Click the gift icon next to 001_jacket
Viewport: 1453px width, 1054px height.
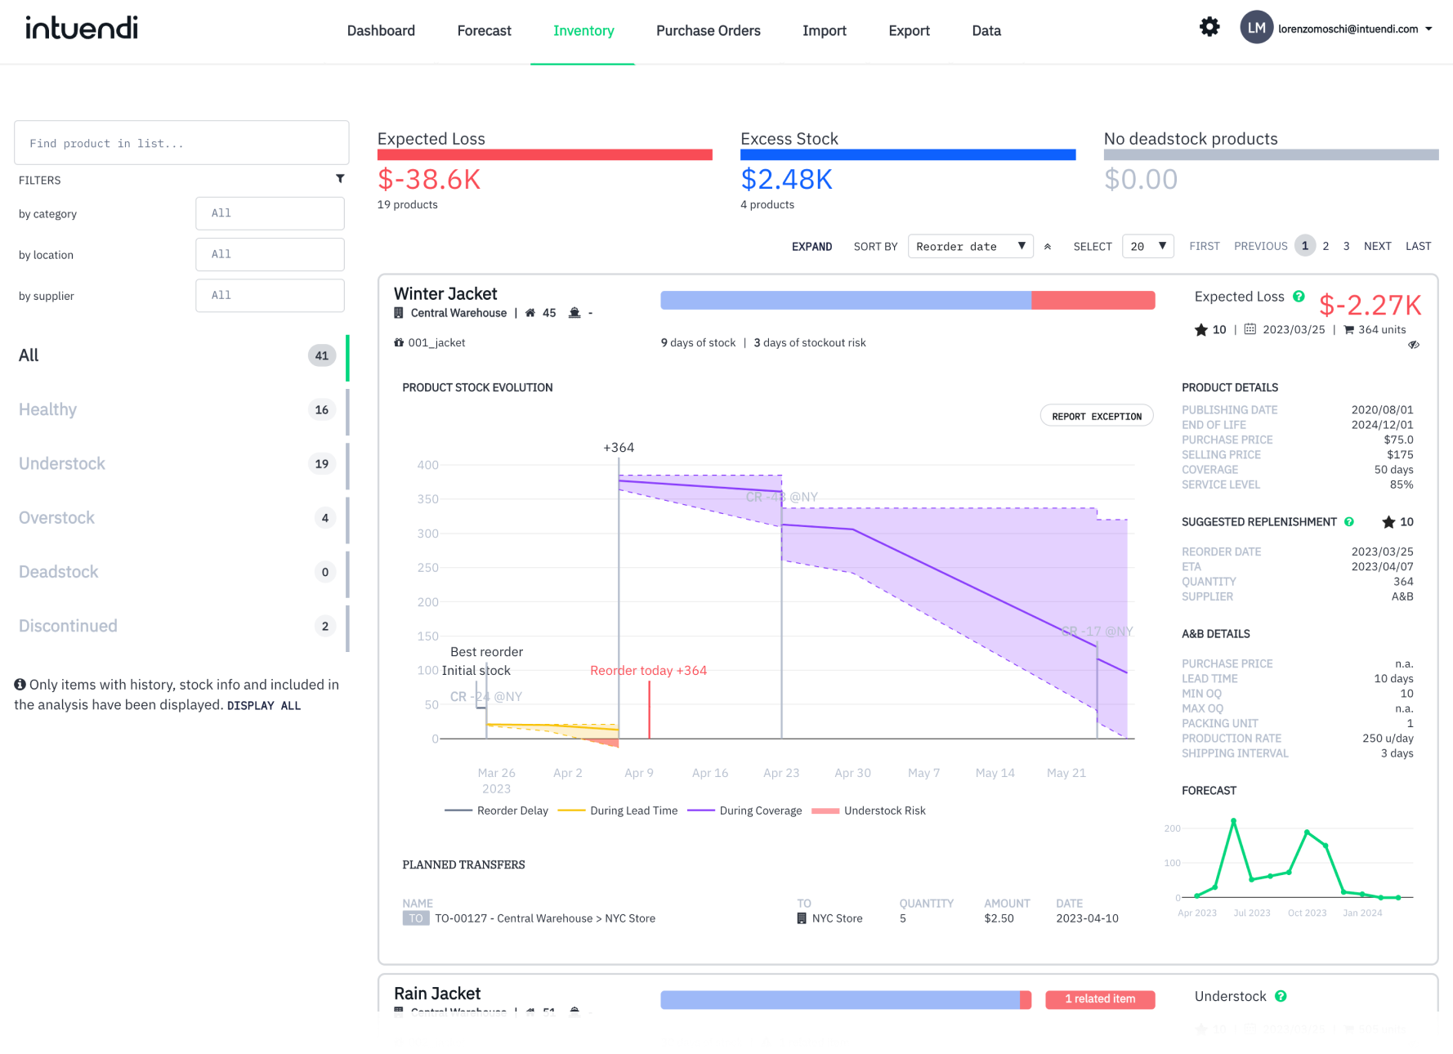[x=398, y=342]
